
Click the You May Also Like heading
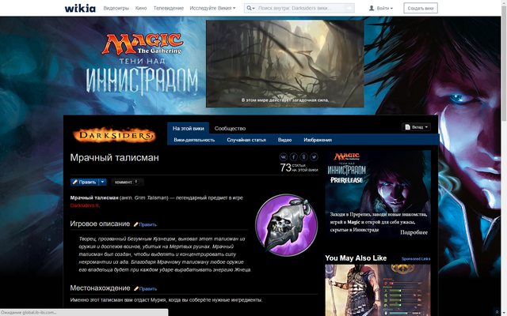[356, 258]
